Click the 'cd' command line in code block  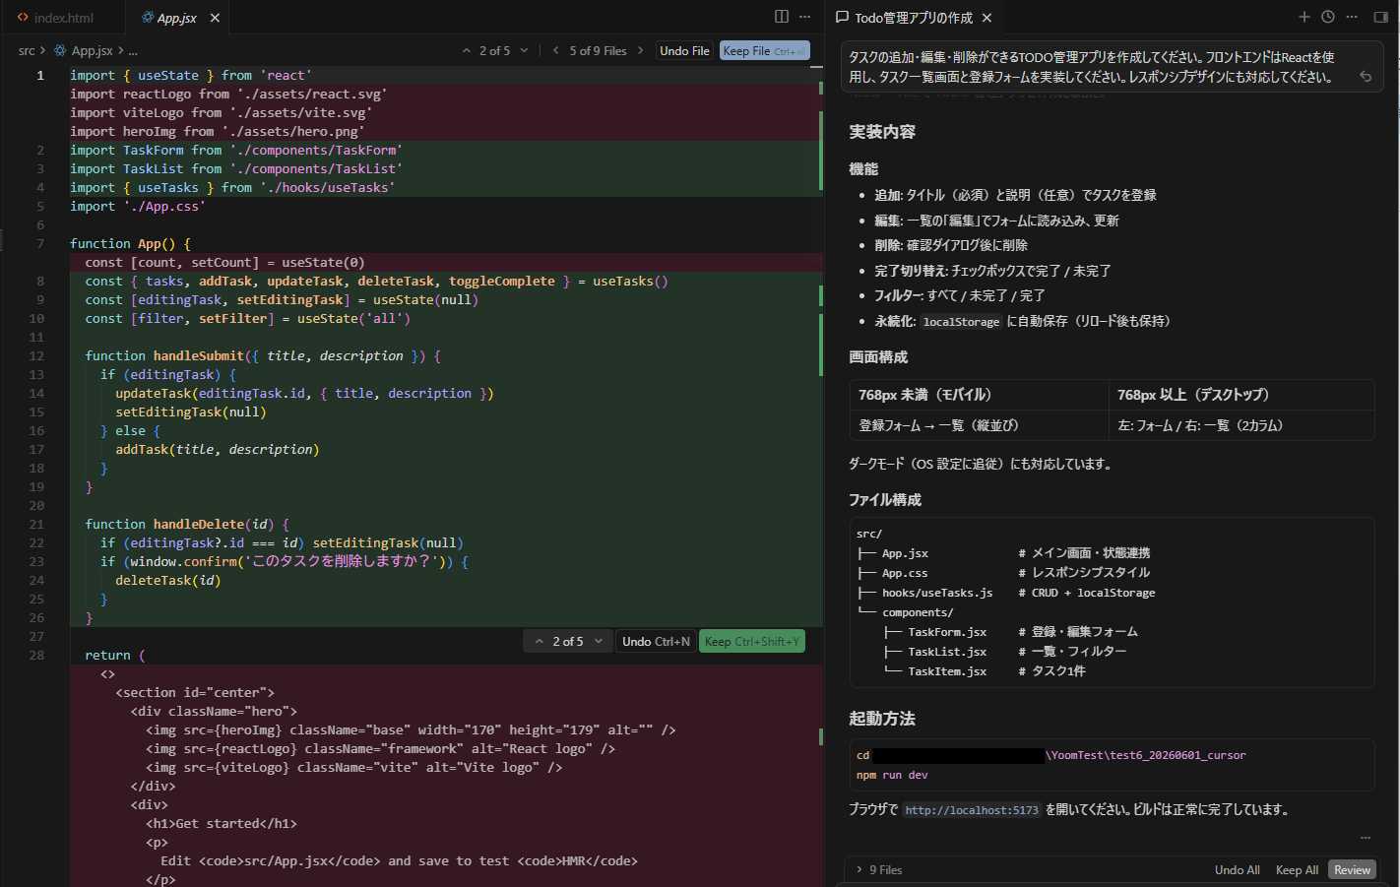pyautogui.click(x=1050, y=756)
